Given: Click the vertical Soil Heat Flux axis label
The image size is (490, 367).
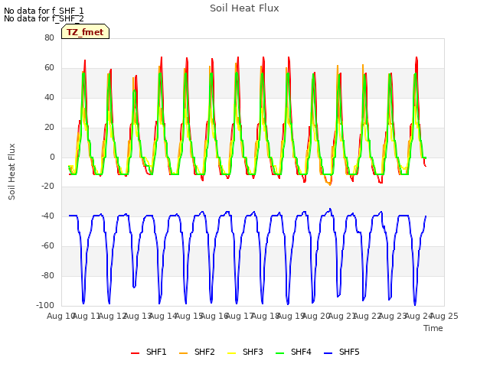Looking at the screenshot, I should click(x=11, y=171).
